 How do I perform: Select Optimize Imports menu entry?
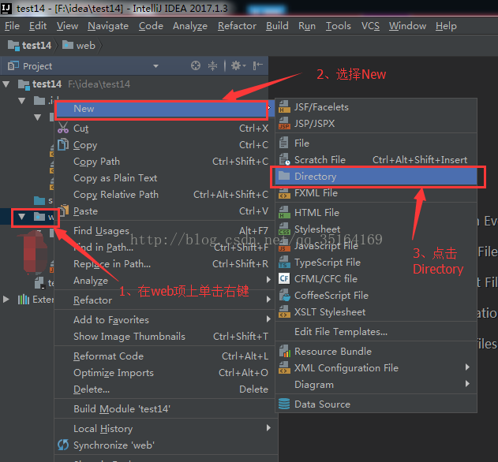pyautogui.click(x=164, y=373)
